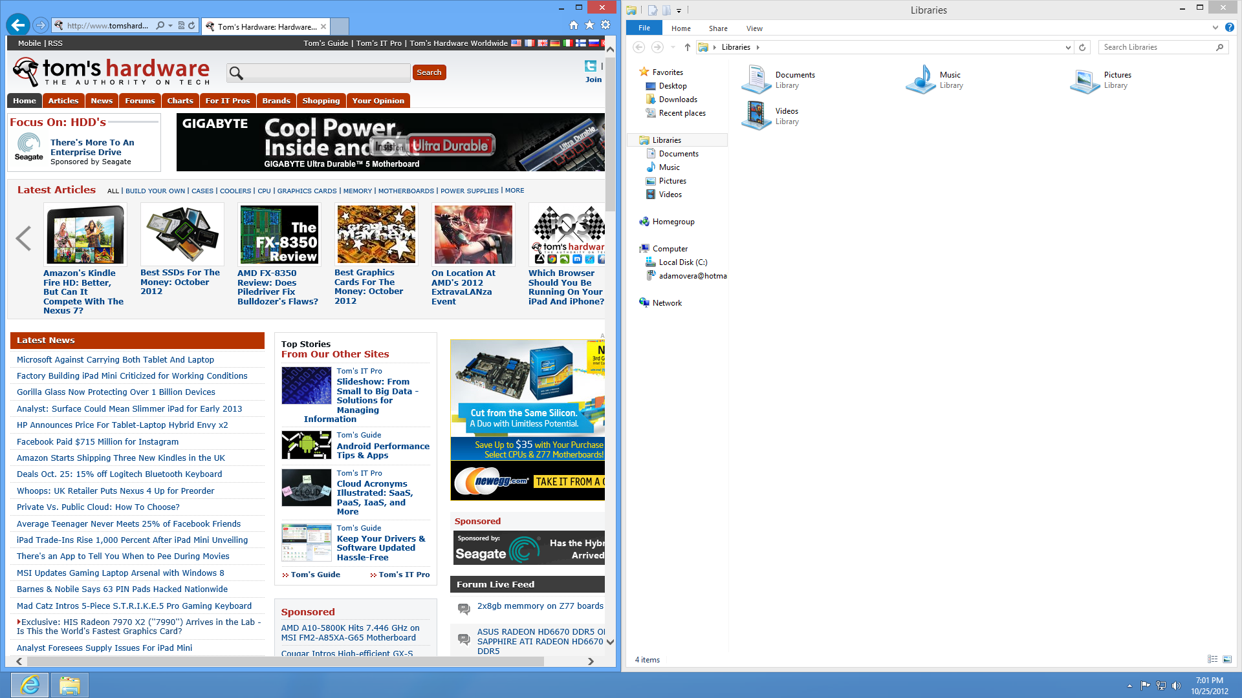
Task: Open the Share ribbon tab in Explorer
Action: click(718, 28)
